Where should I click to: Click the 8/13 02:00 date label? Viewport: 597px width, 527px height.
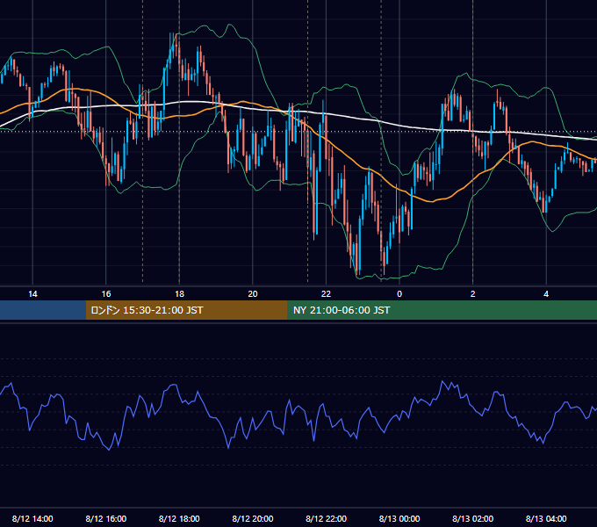point(473,518)
